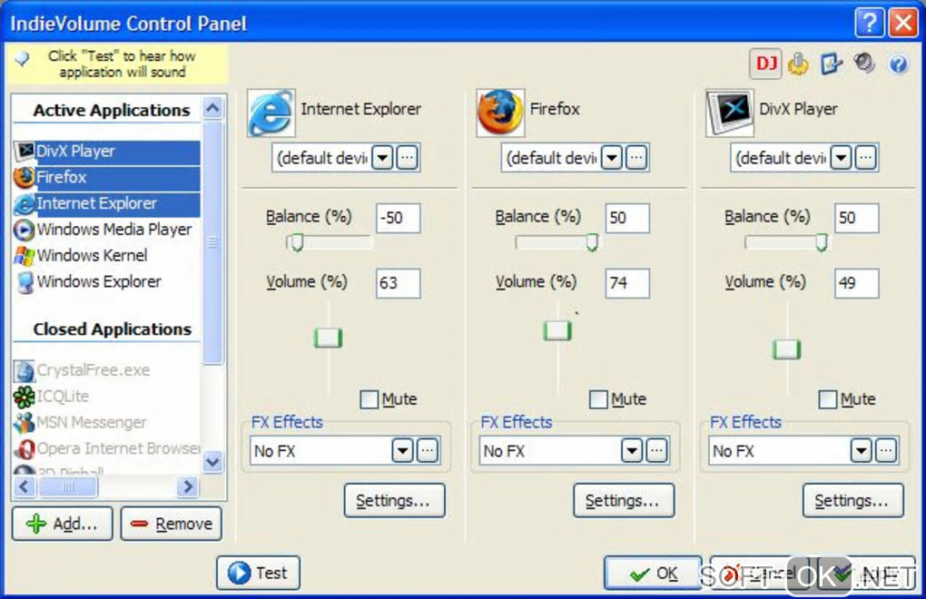Click the Test button
926x599 pixels.
[258, 573]
